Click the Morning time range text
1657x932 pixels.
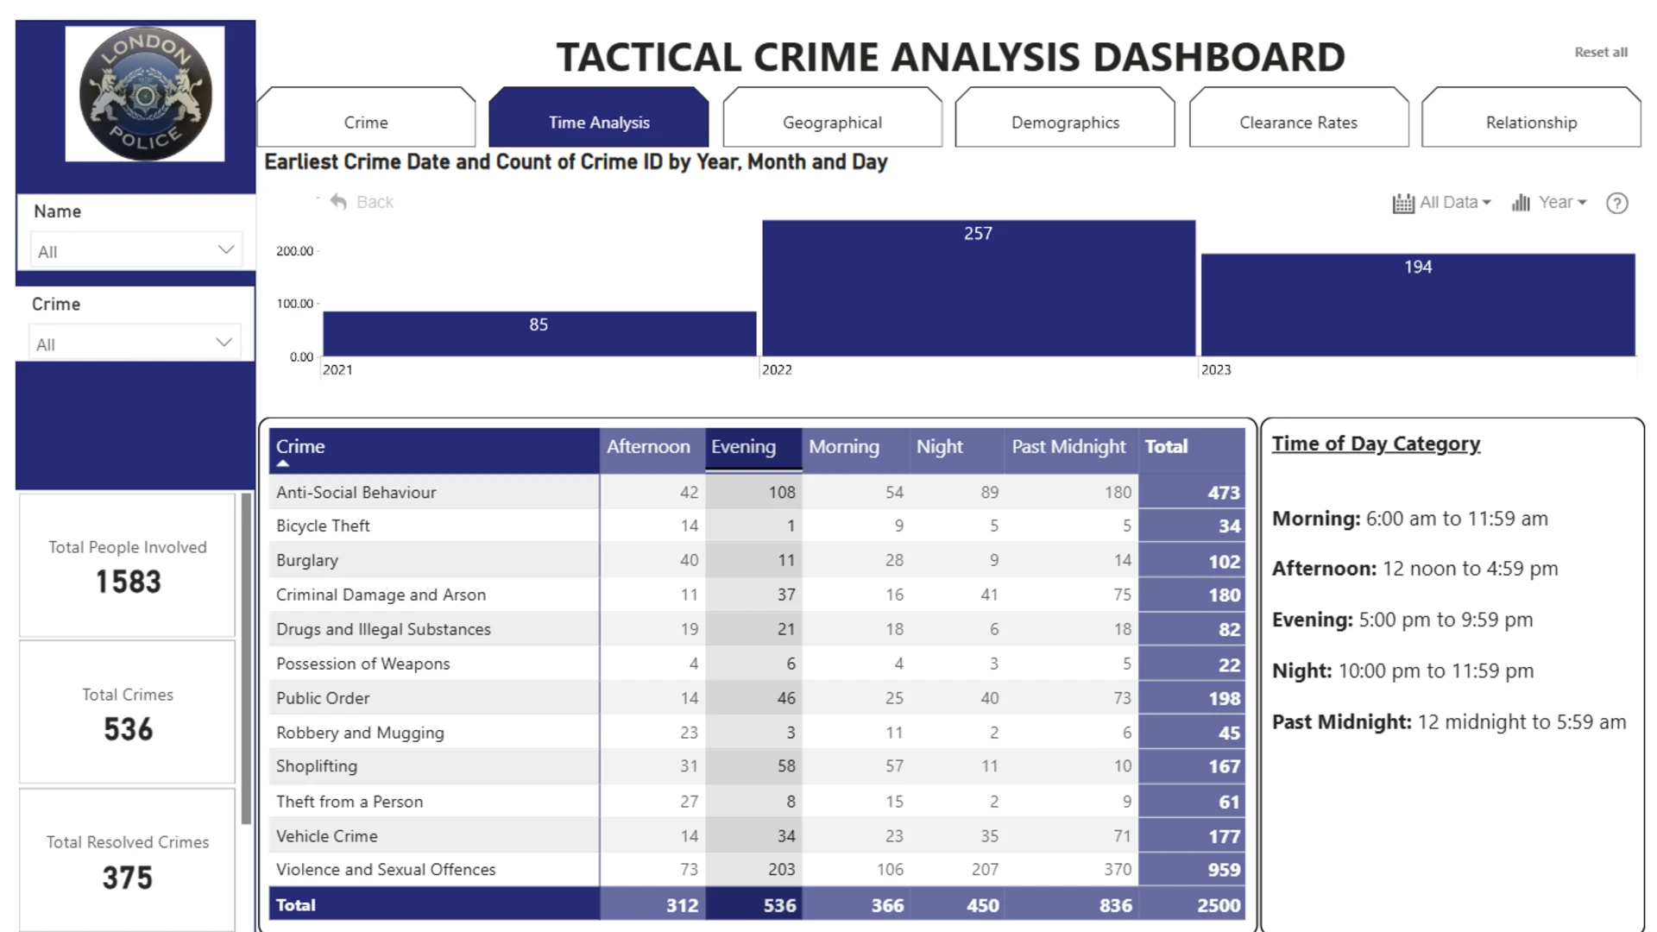[1410, 519]
